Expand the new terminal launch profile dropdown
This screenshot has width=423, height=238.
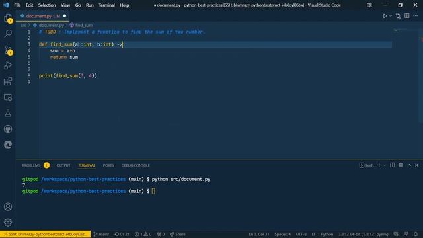[385, 165]
